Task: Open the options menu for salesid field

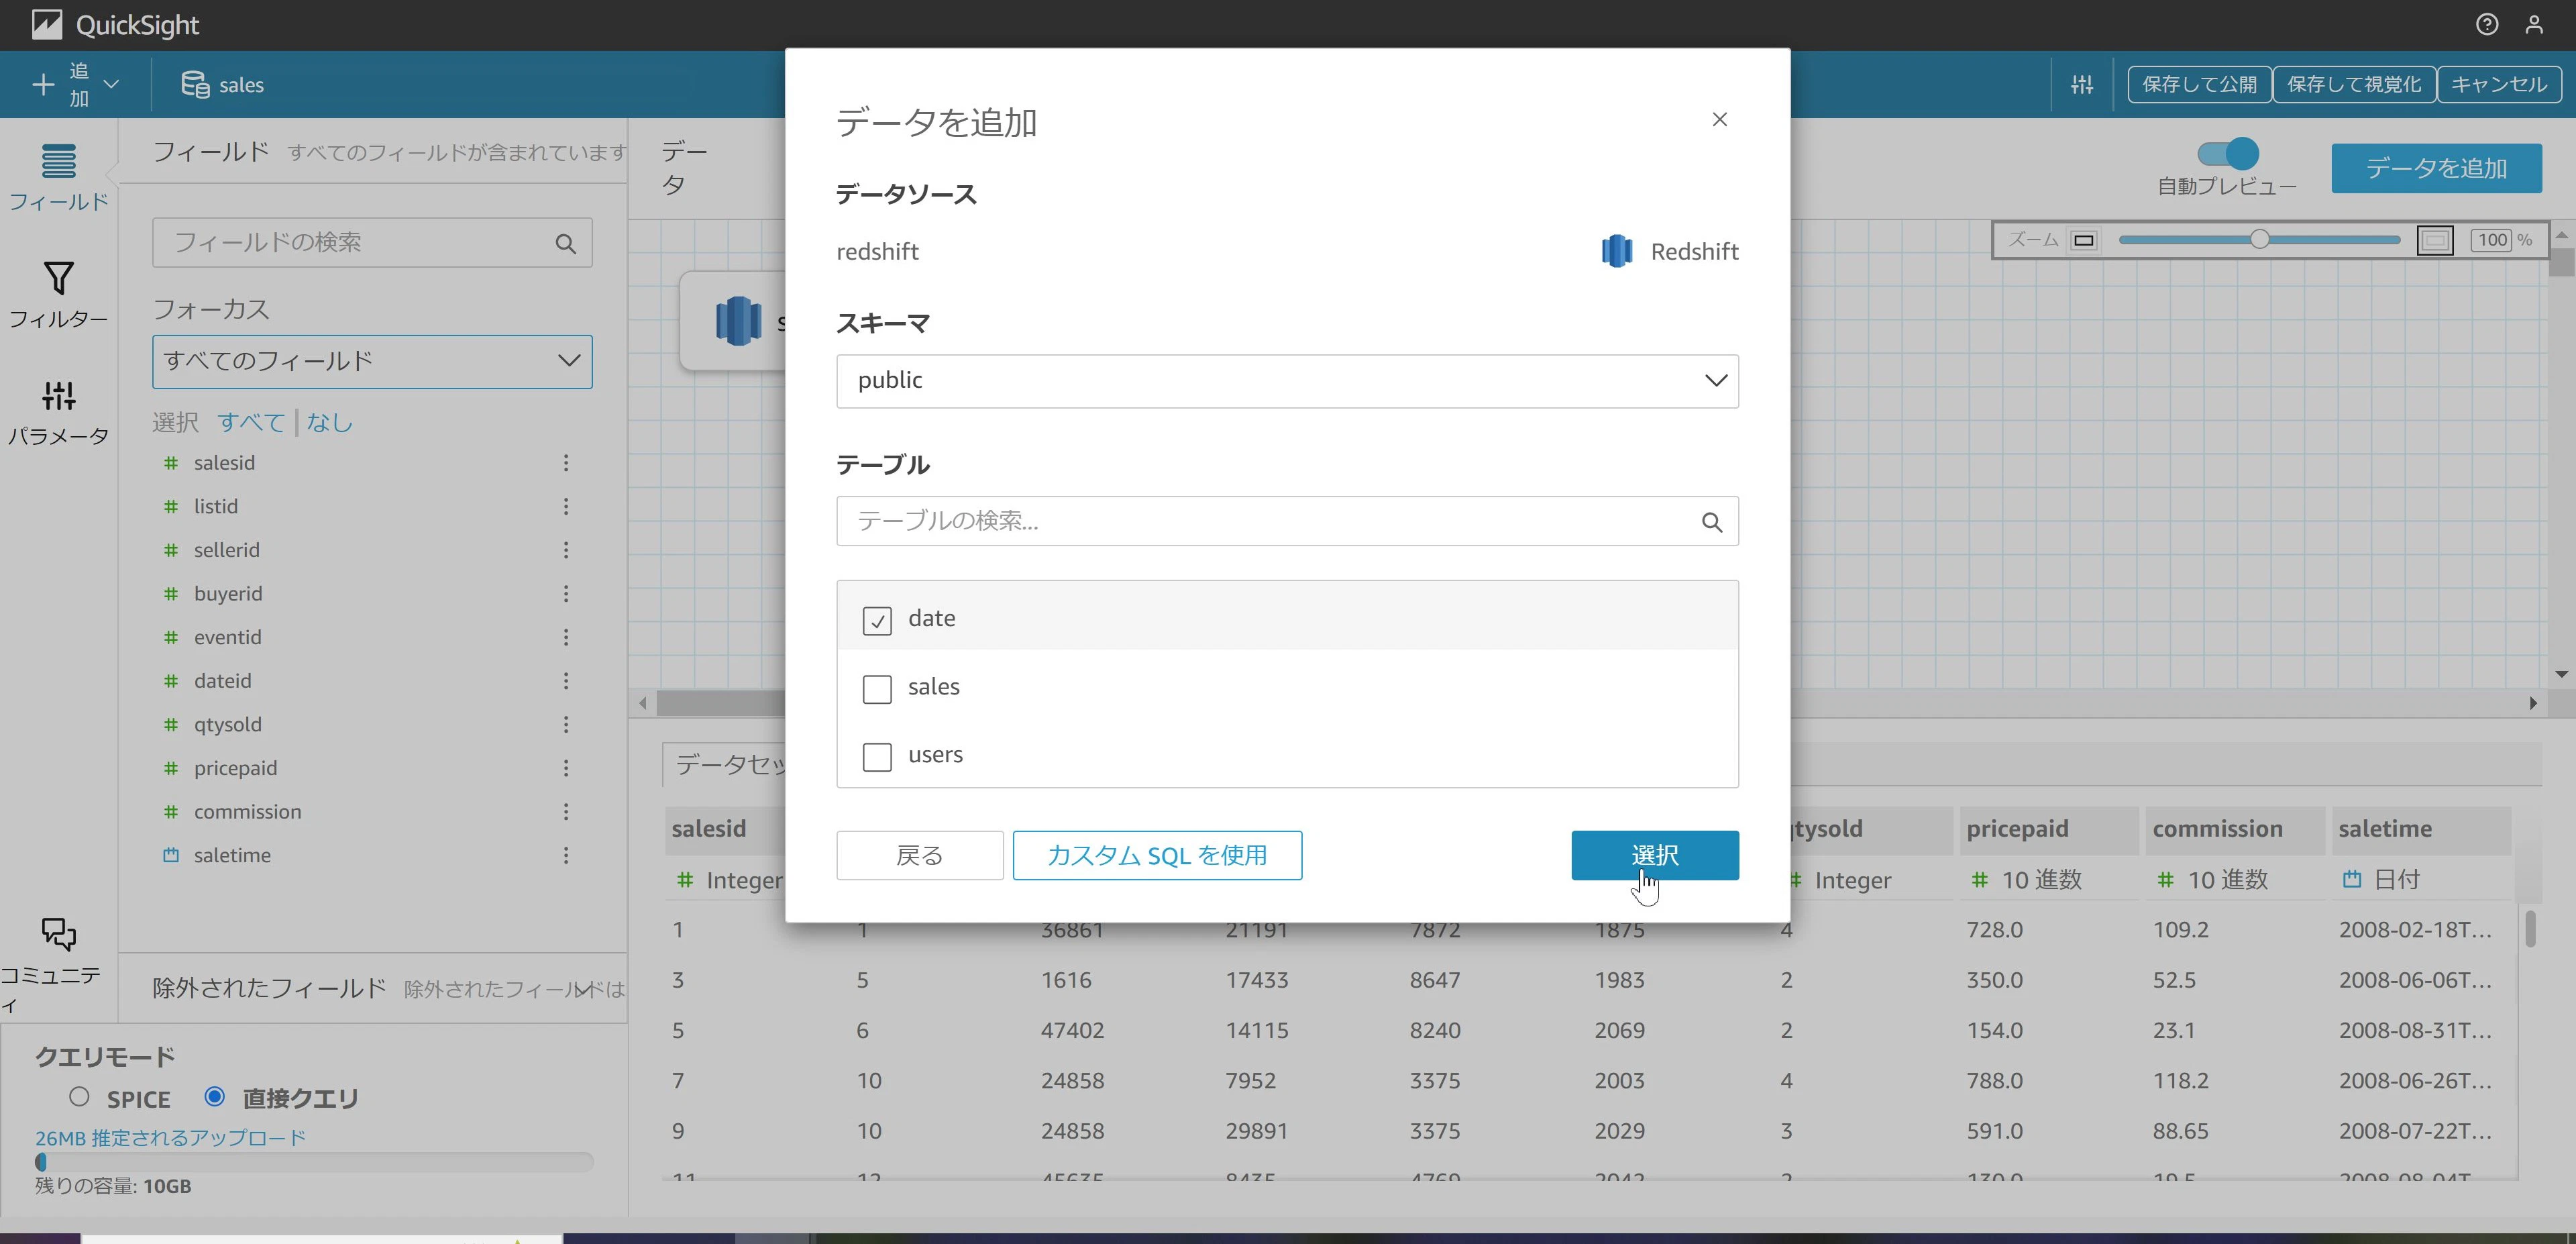Action: pyautogui.click(x=566, y=463)
